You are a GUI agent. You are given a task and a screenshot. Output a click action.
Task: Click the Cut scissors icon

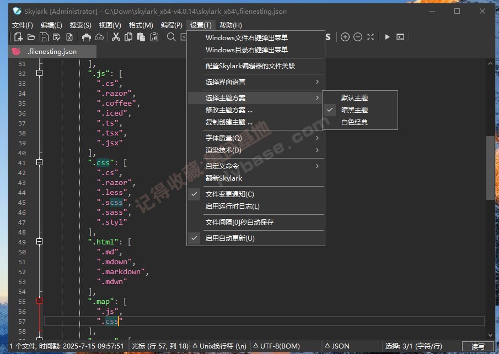pos(116,37)
